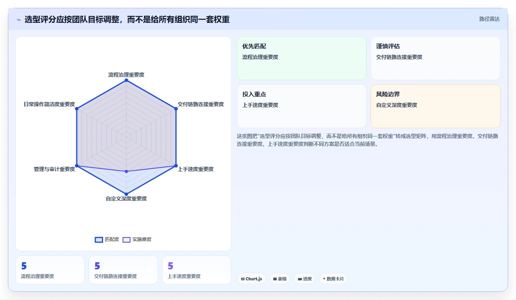Click the radar data point at 日常操作简洁度重要度 vertex

click(x=76, y=109)
